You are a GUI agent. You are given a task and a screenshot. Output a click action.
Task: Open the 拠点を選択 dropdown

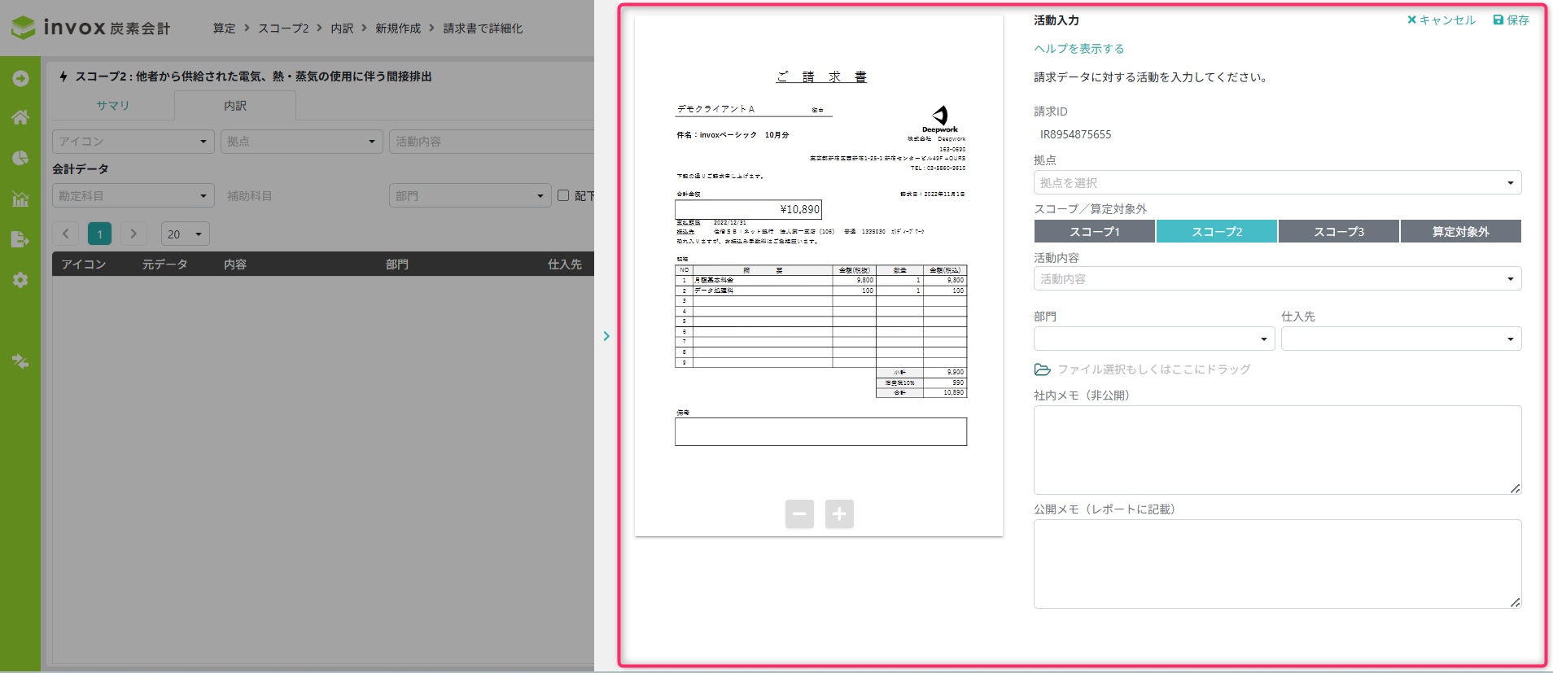pos(1276,183)
